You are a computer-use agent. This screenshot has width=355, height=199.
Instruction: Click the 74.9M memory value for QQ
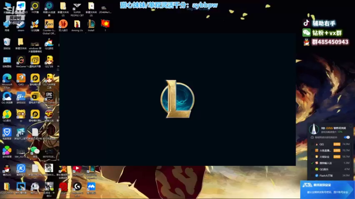coord(346,144)
